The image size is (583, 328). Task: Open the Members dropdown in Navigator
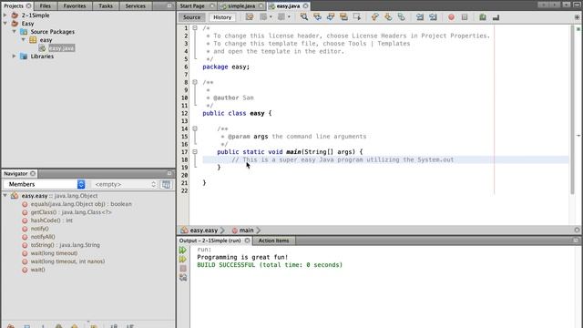[x=45, y=184]
